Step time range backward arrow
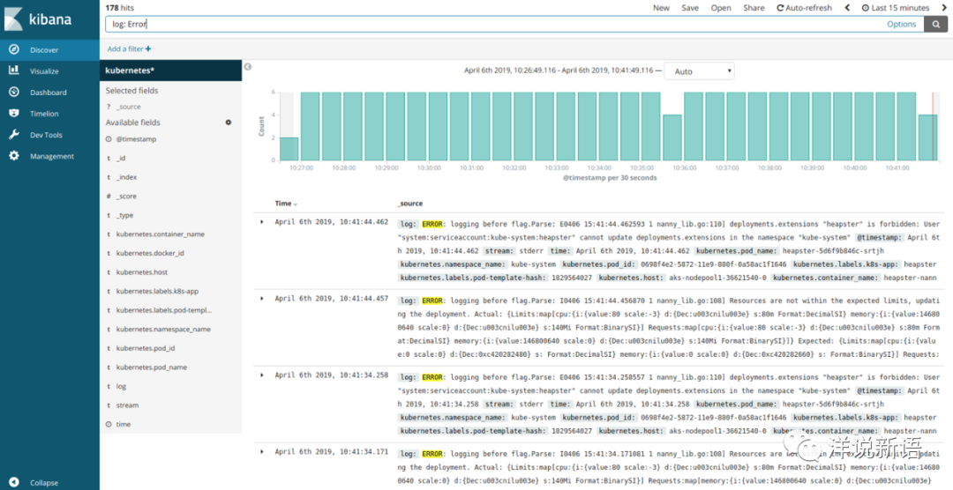Image resolution: width=953 pixels, height=490 pixels. click(847, 8)
